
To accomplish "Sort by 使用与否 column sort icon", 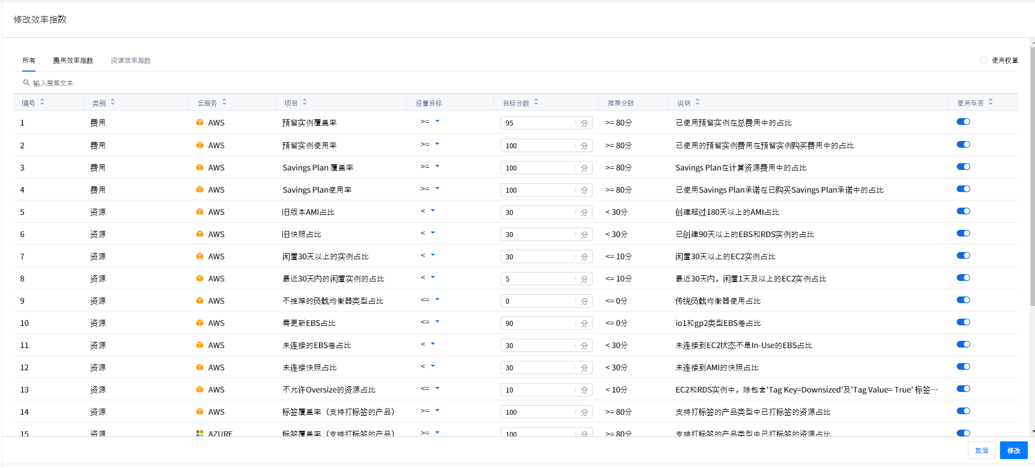I will (991, 102).
